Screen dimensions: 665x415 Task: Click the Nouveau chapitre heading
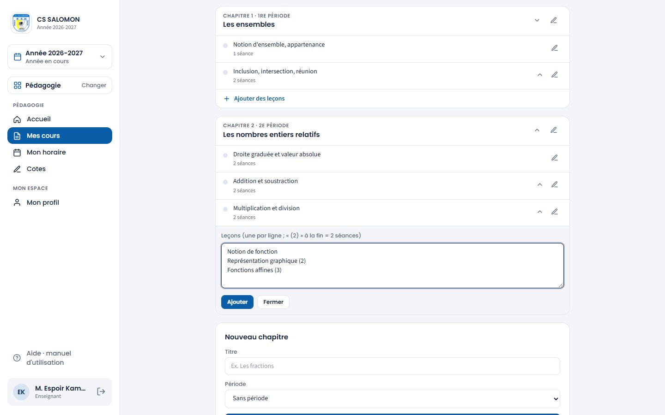click(x=256, y=337)
